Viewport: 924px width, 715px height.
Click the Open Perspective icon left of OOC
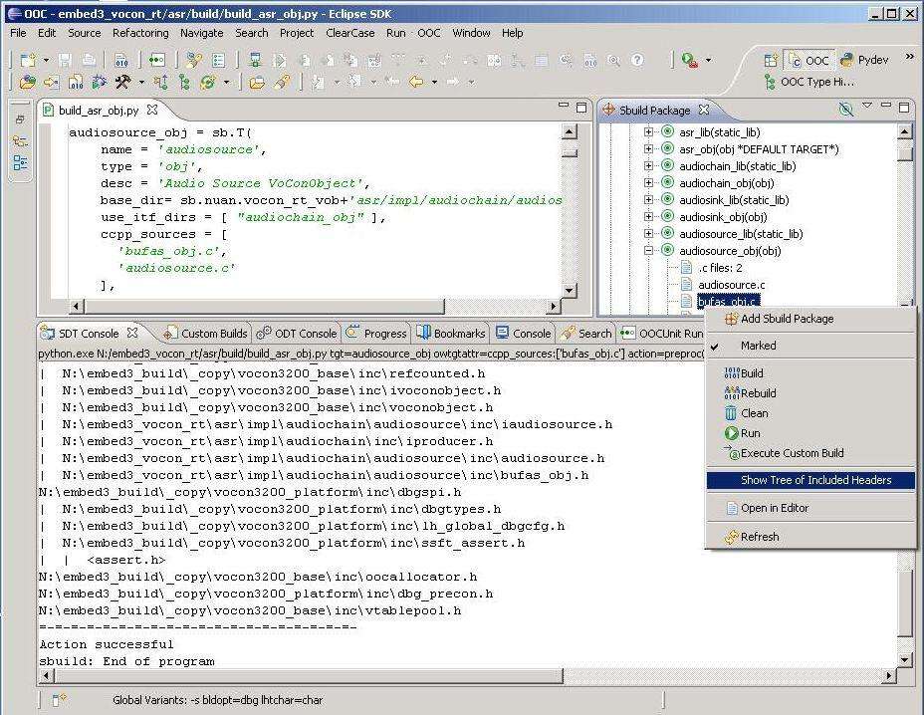pos(771,60)
